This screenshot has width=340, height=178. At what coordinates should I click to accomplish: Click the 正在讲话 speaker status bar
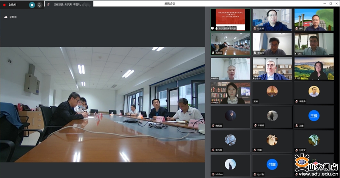[68, 4]
